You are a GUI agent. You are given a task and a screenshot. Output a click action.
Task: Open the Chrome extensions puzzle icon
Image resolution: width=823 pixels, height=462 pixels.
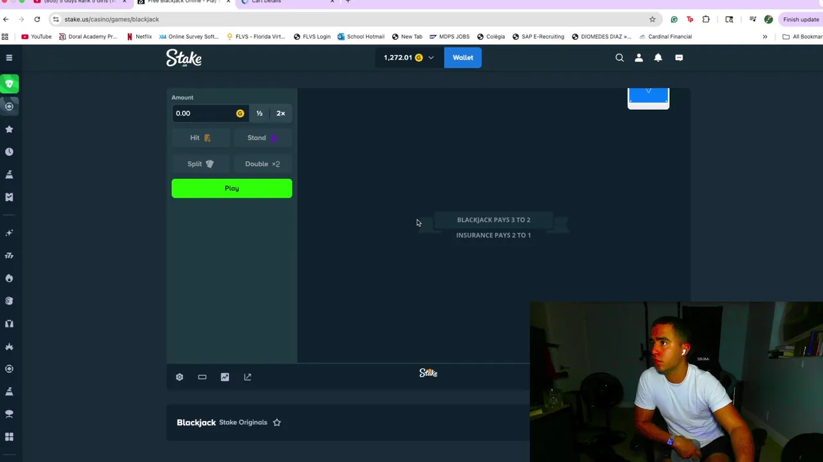click(706, 19)
